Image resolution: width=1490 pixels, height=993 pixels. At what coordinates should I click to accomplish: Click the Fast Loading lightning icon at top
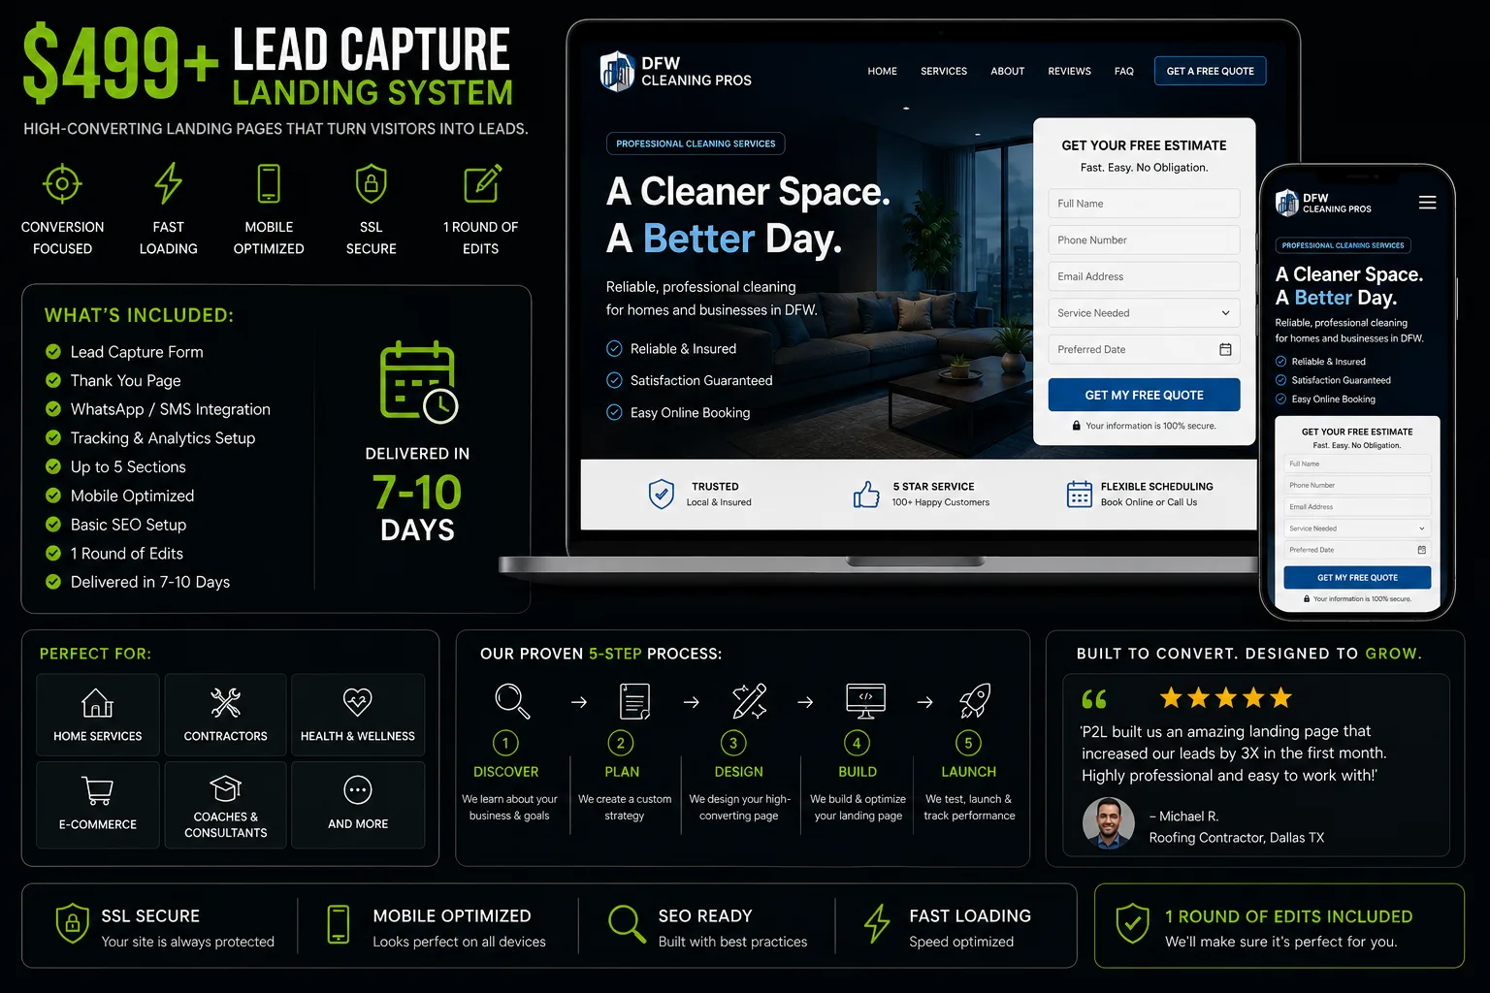[x=169, y=183]
